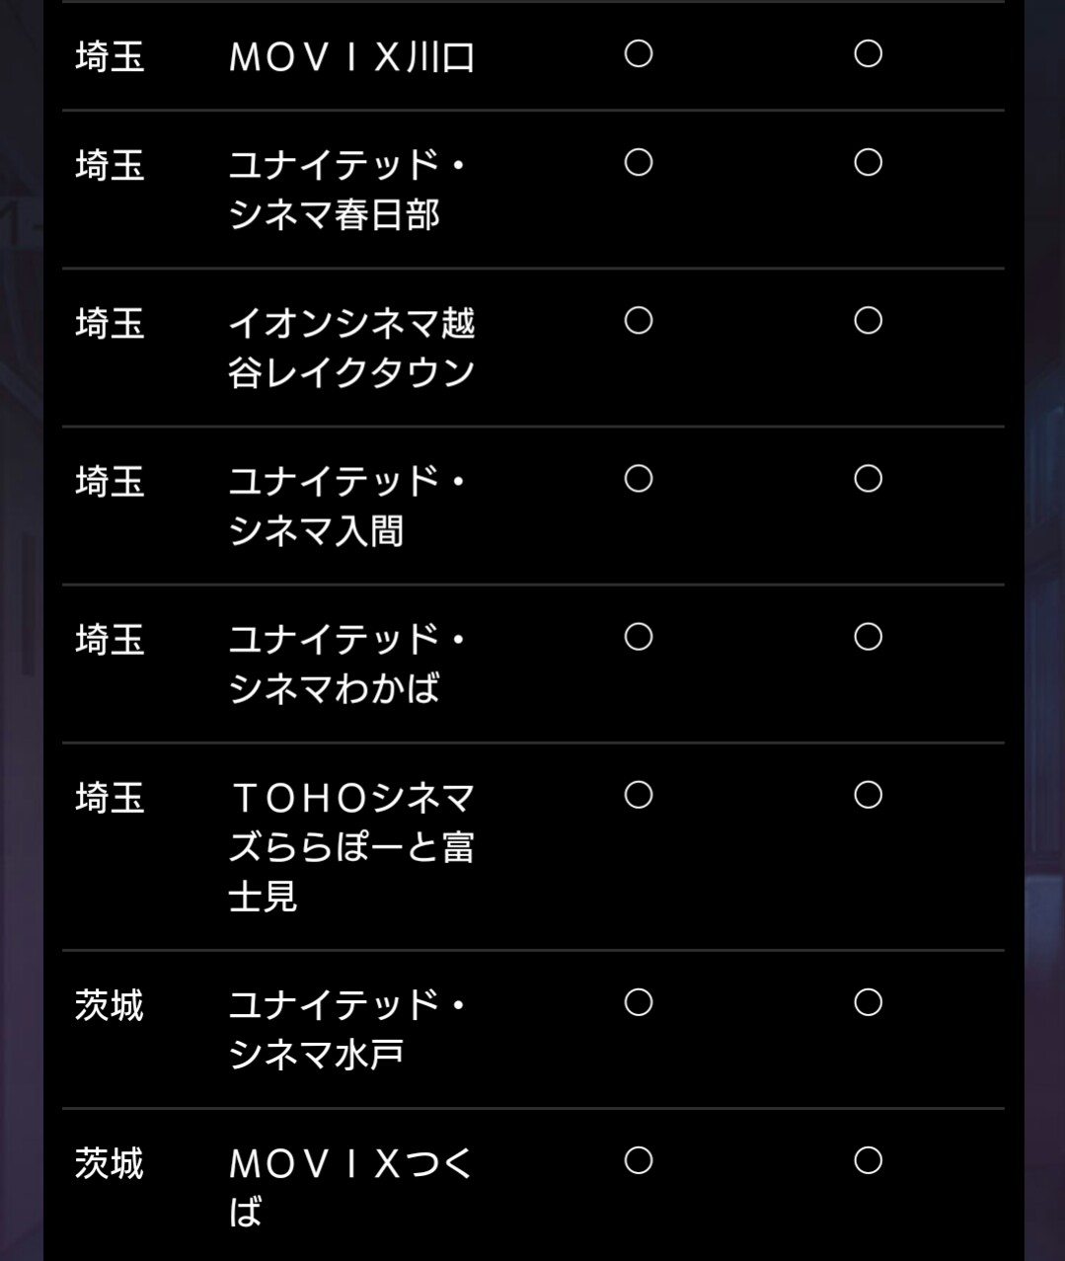Select ユナイテッド・シネマわかば theater name
Viewport: 1065px width, 1261px height.
coord(345,664)
